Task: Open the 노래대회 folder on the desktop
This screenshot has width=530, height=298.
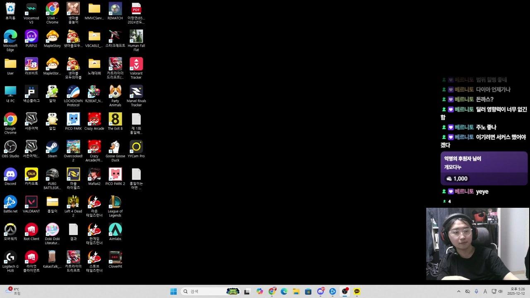Action: tap(94, 64)
